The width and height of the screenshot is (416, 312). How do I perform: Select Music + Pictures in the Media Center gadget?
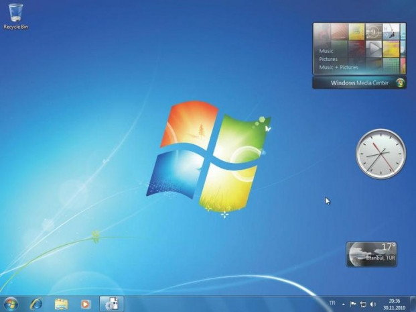point(338,67)
